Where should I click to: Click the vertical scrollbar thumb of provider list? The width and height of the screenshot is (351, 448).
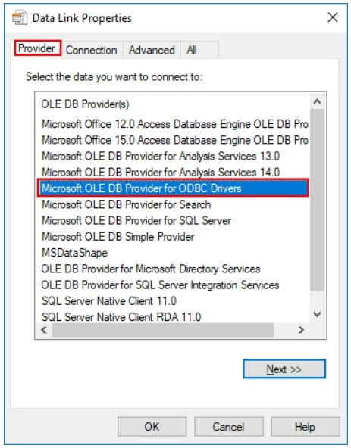click(317, 200)
